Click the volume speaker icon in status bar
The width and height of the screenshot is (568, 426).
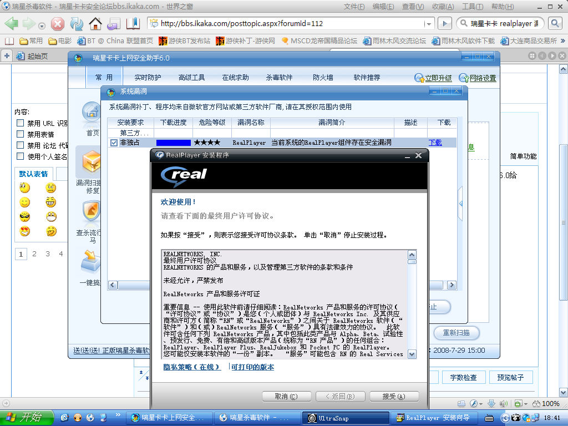coord(503,404)
